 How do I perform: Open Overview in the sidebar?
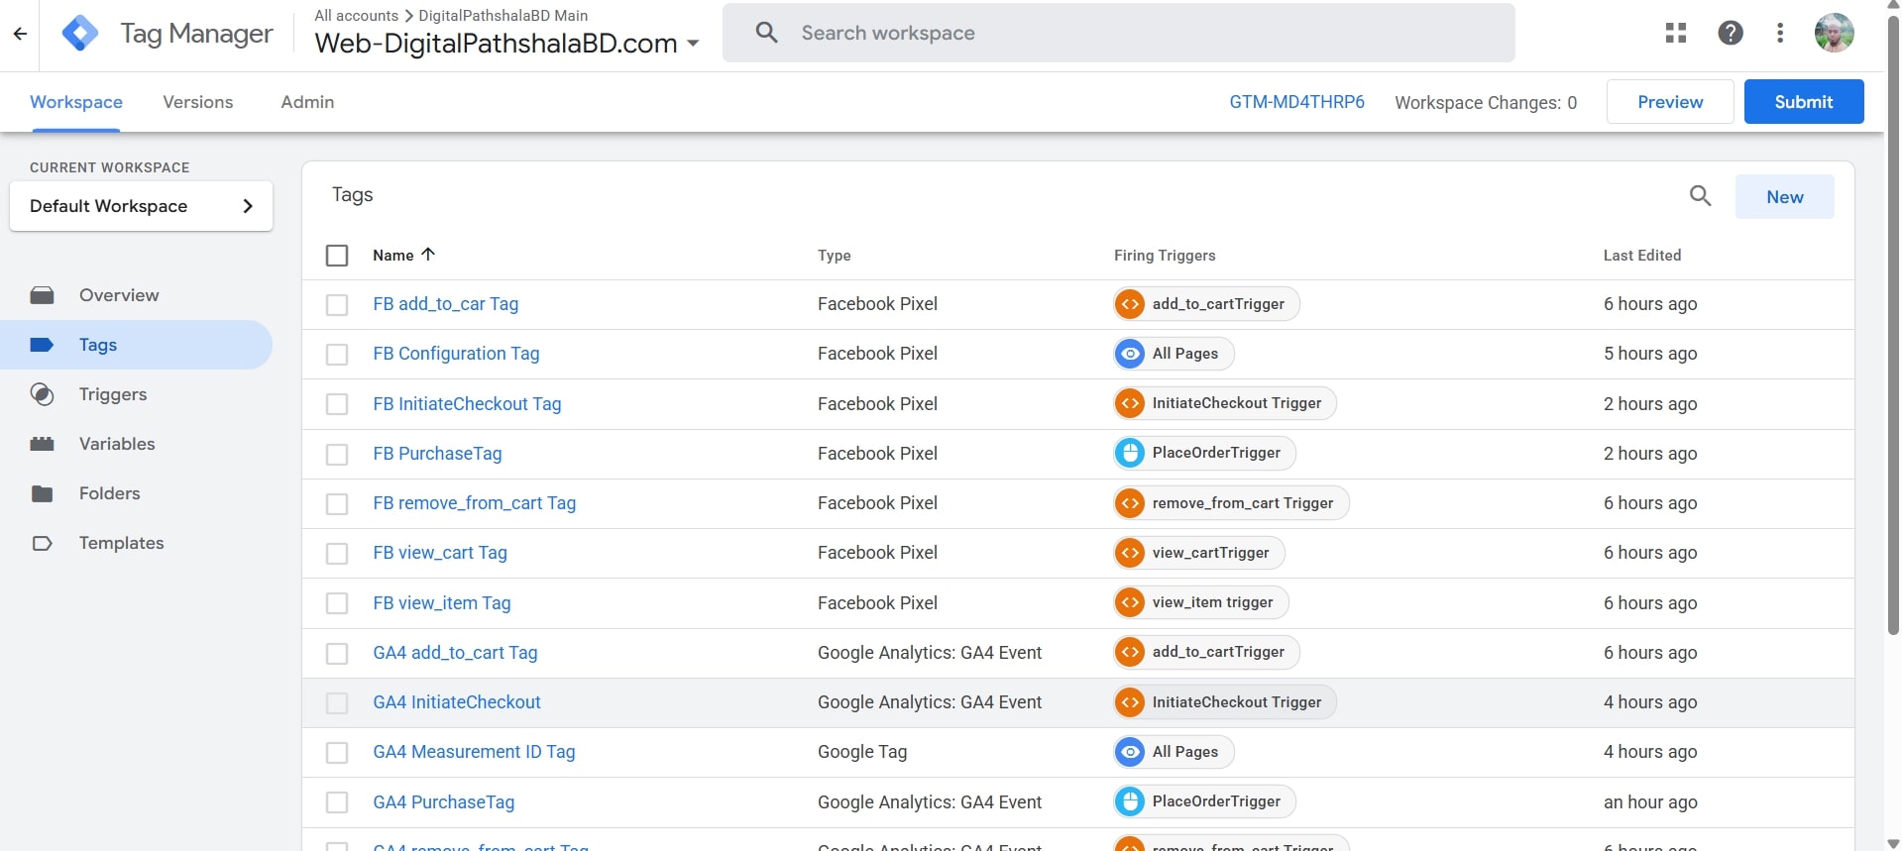[119, 295]
